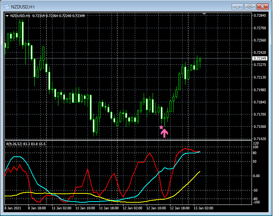273x216 pixels.
Task: Click the 0.00 level on indicator scale
Action: 256,176
